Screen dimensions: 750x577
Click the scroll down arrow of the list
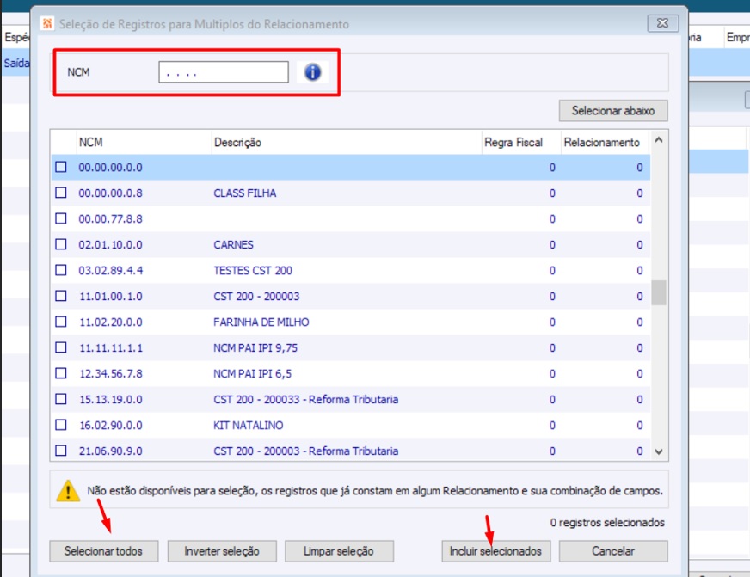coord(659,451)
